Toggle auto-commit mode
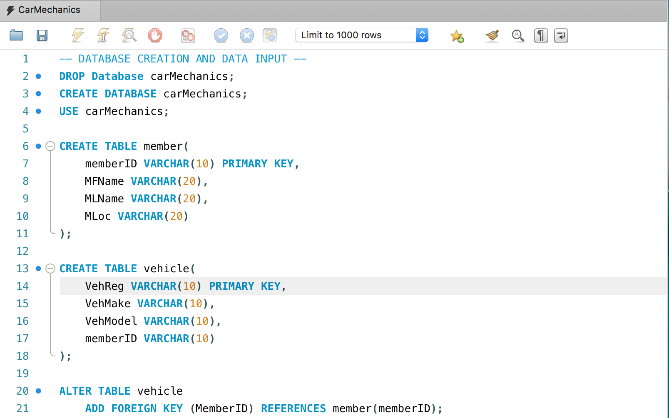 (270, 35)
